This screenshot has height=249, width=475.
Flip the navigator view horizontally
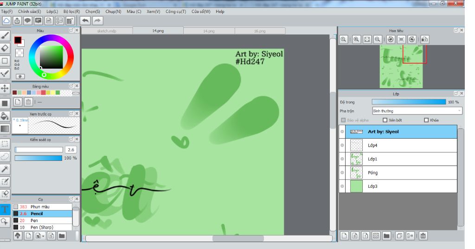pyautogui.click(x=425, y=39)
